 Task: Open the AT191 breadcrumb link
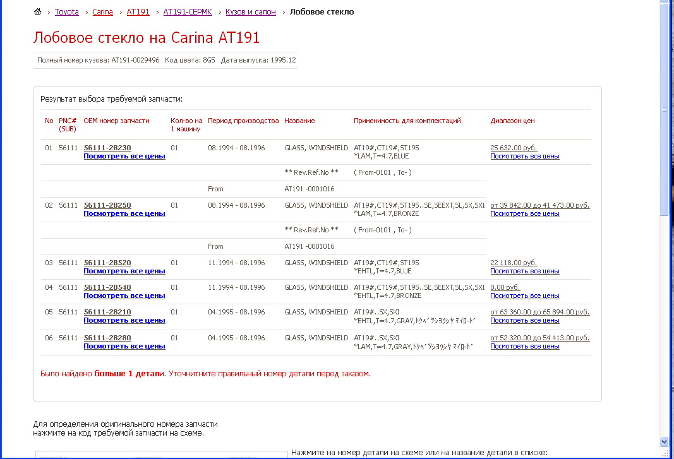(x=138, y=12)
